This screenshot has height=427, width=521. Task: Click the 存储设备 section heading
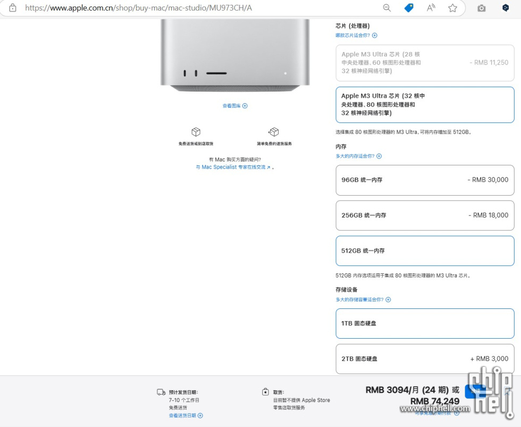coord(347,290)
